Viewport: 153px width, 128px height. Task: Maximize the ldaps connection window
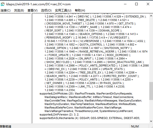(136, 4)
